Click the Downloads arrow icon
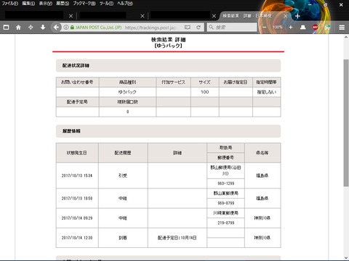The width and height of the screenshot is (349, 261). click(43, 28)
